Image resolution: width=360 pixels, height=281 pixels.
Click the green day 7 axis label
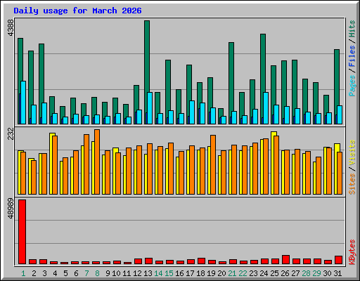[86, 273]
